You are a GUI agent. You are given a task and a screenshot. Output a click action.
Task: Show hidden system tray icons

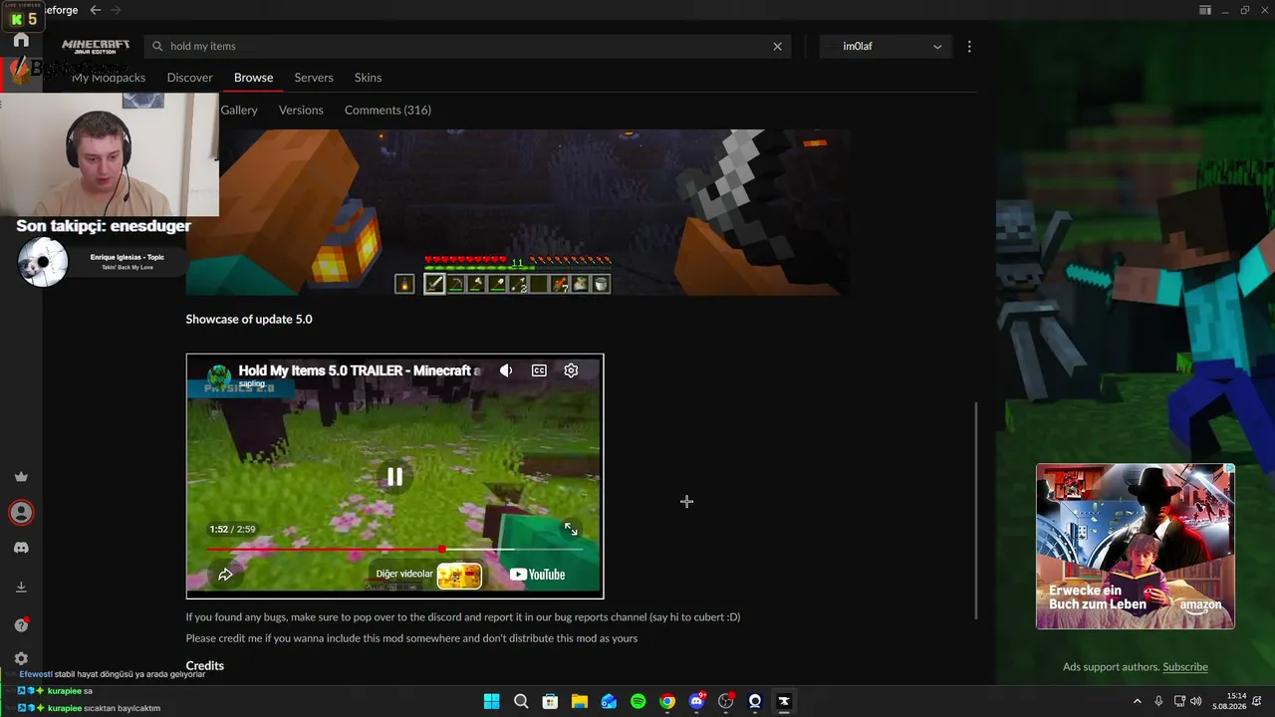point(1137,701)
